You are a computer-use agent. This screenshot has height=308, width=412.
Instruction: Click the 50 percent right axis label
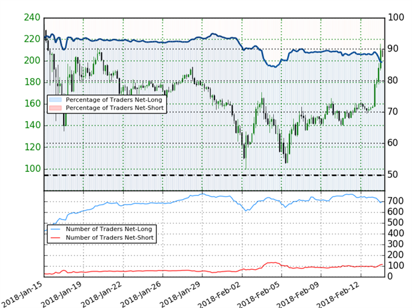[x=393, y=174]
